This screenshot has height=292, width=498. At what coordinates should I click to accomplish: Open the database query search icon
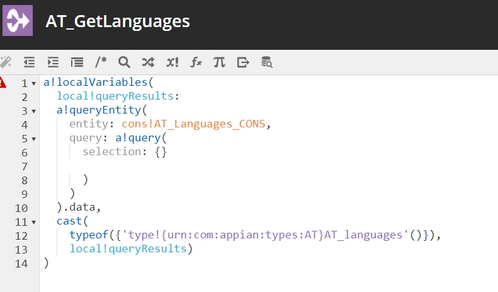(x=267, y=62)
